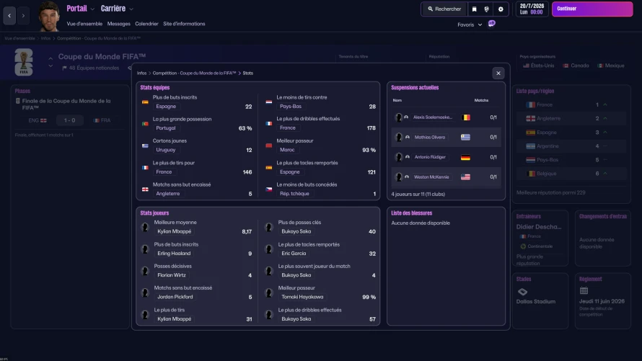Screen dimensions: 642x361
Task: Click USA flag beside Weston McKennie
Action: 465,177
